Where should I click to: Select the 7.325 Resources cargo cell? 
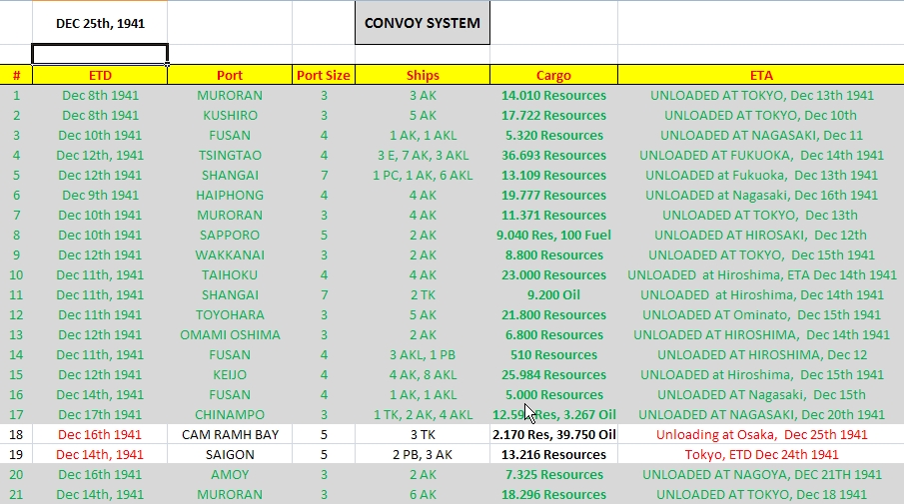553,474
